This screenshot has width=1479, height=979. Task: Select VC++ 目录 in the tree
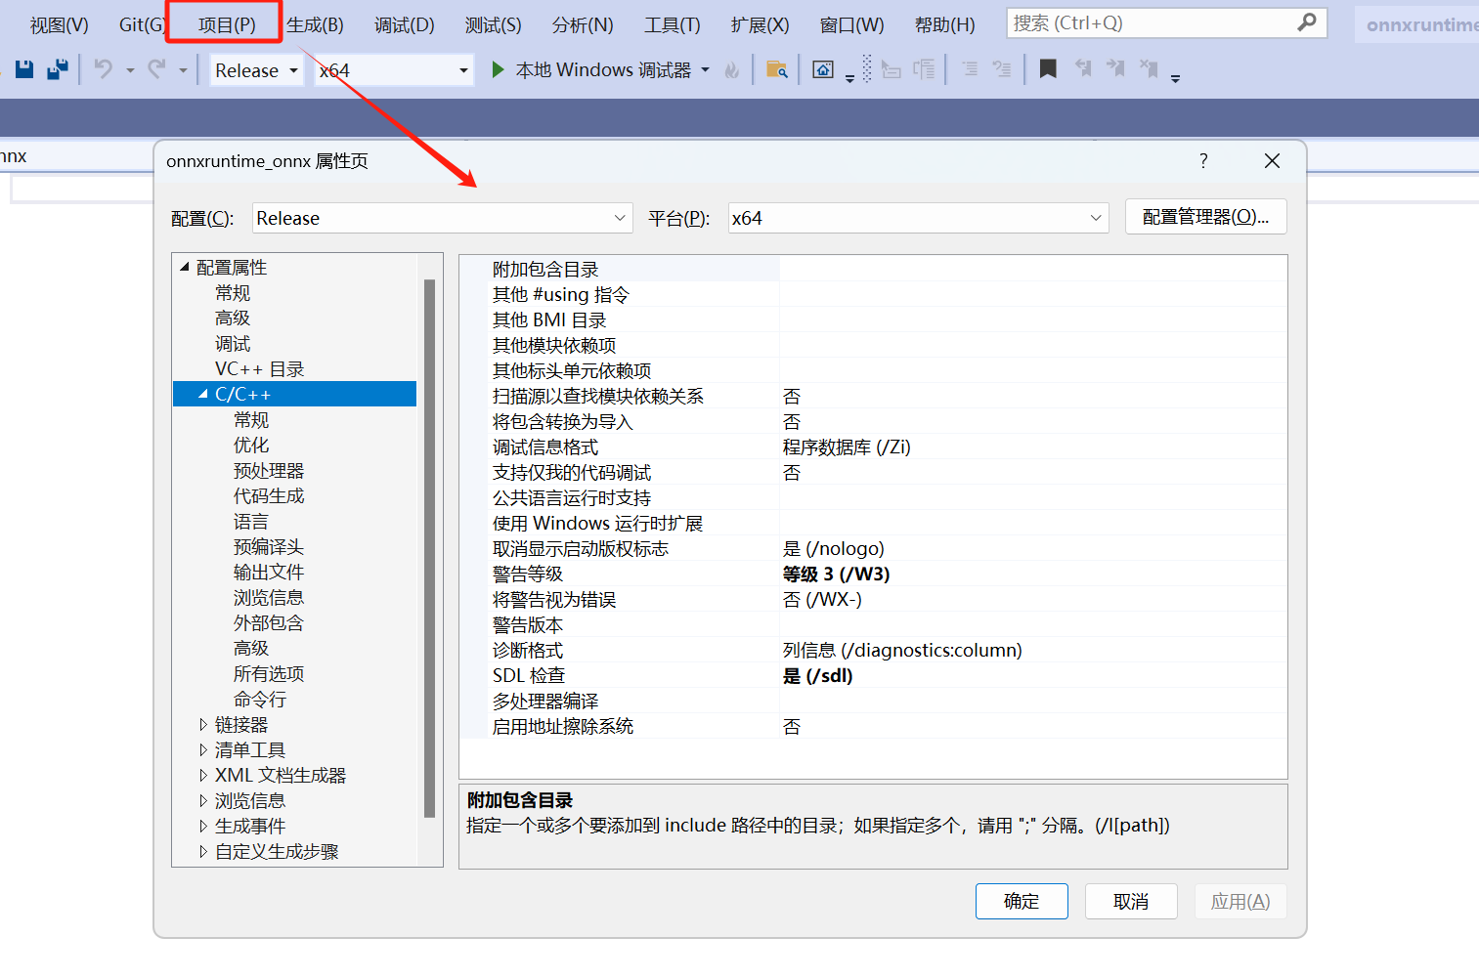pyautogui.click(x=260, y=368)
